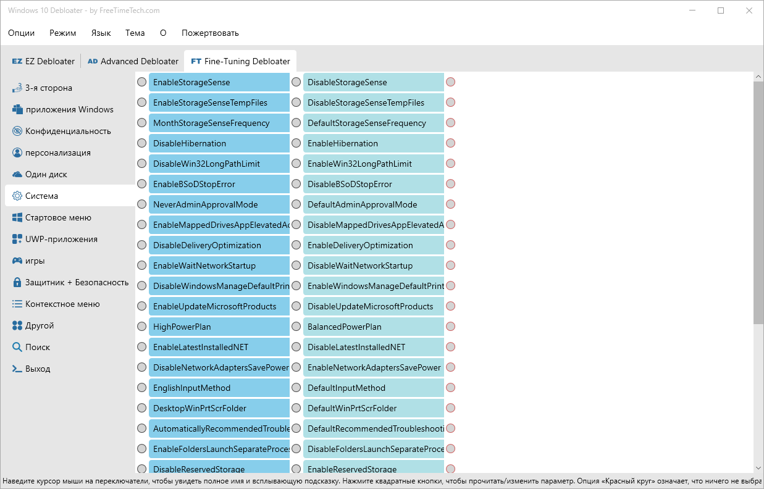Select radio left of HighPowerPlan
764x489 pixels.
142,327
